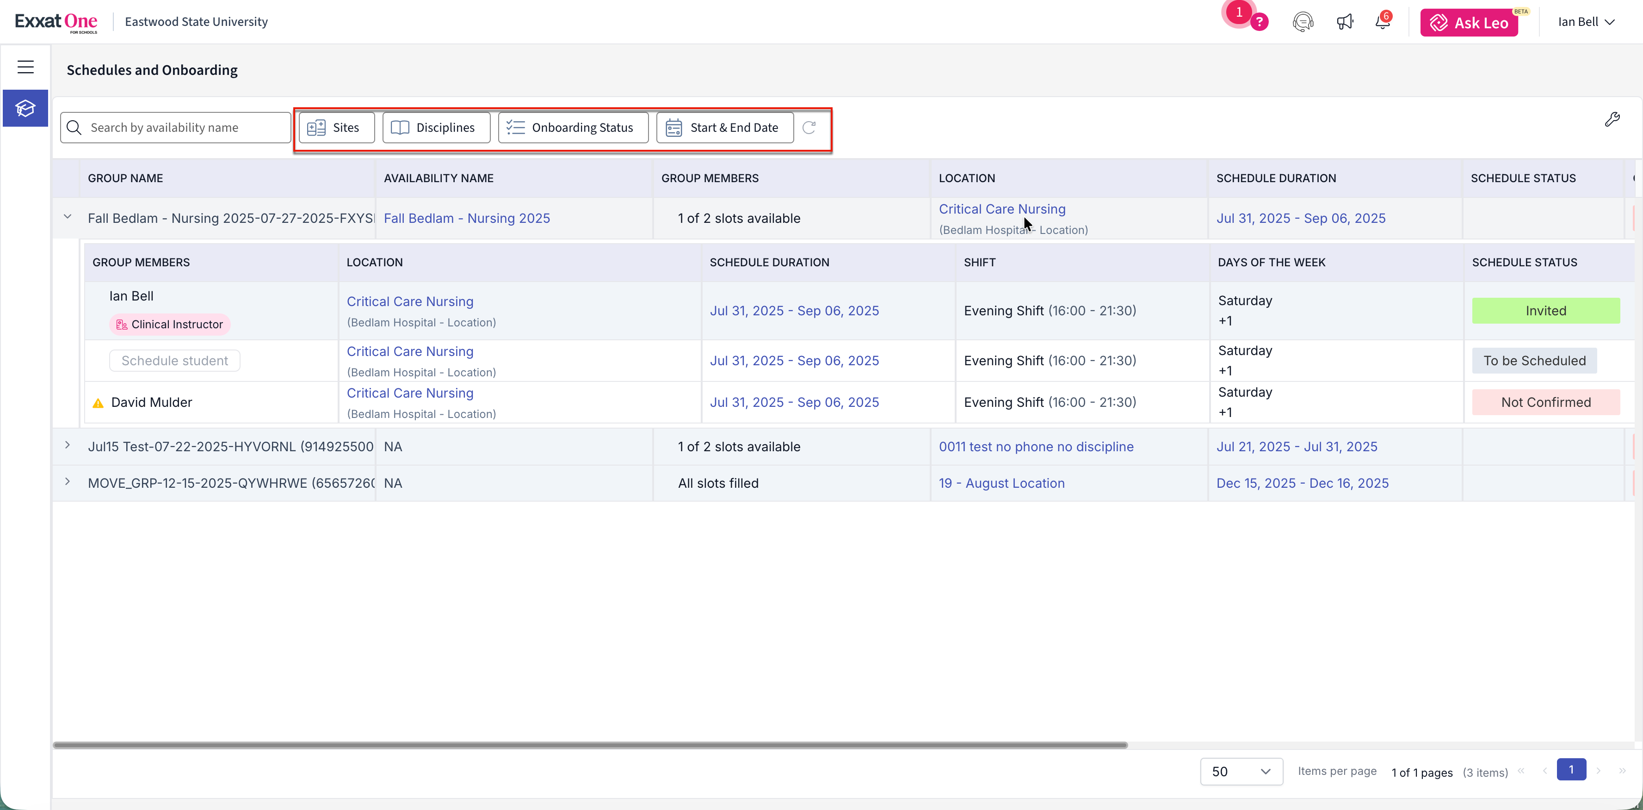Expand the Jul15 Test group row
Viewport: 1643px width, 810px height.
[68, 445]
